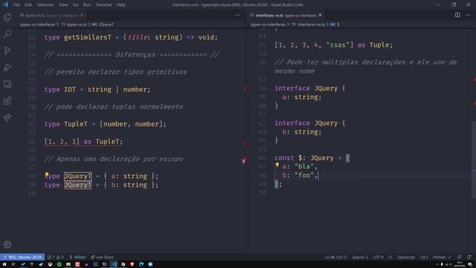
Task: Open the Edge browser from the taskbar
Action: click(141, 264)
